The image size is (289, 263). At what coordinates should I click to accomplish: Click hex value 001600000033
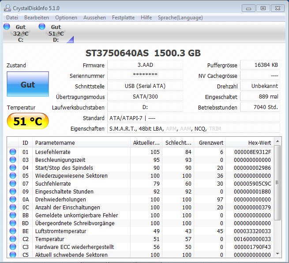coord(252,239)
